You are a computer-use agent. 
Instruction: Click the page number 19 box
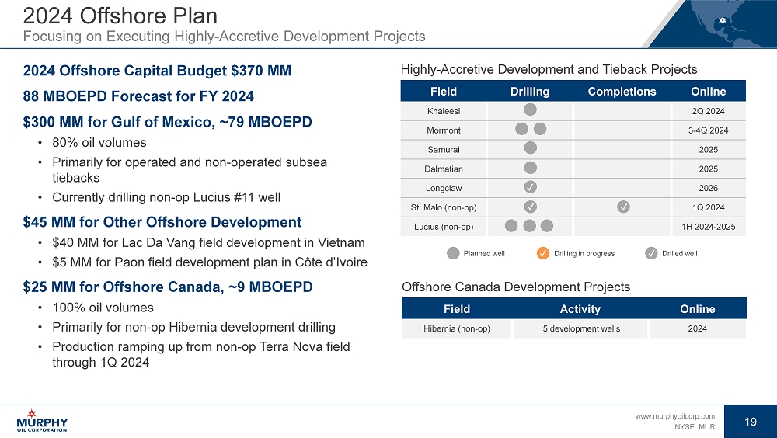click(x=750, y=422)
